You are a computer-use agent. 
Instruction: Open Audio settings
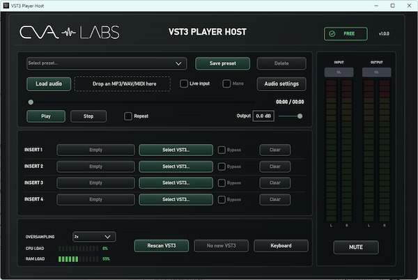point(281,84)
